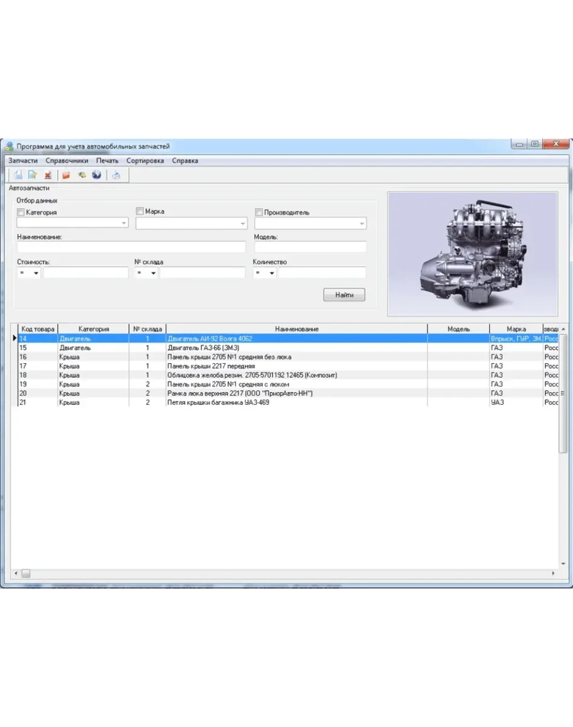
Task: Toggle the Производитель checkbox
Action: tap(258, 213)
